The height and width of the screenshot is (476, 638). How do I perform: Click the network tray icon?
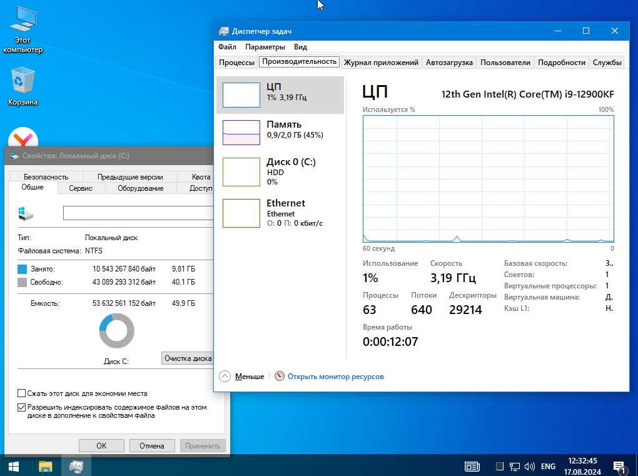pos(515,467)
